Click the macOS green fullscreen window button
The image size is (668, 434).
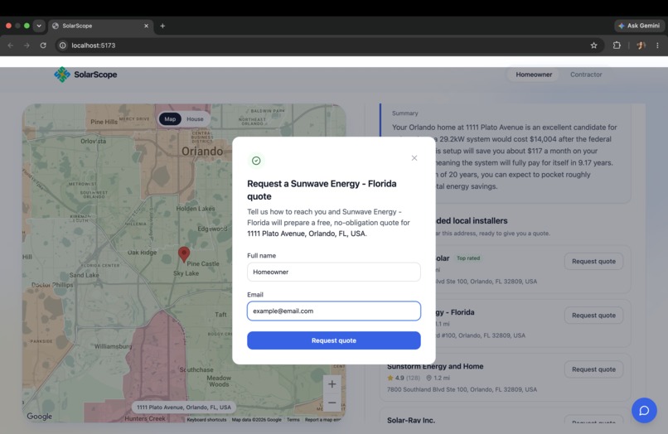(x=27, y=26)
